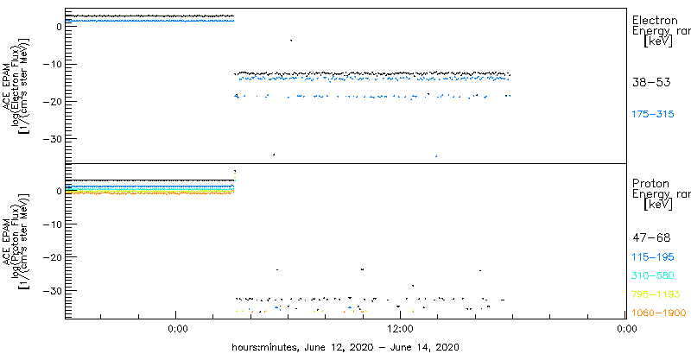This screenshot has height=354, width=691.
Task: Click the -30 tick on proton flux axis
Action: pyautogui.click(x=53, y=291)
